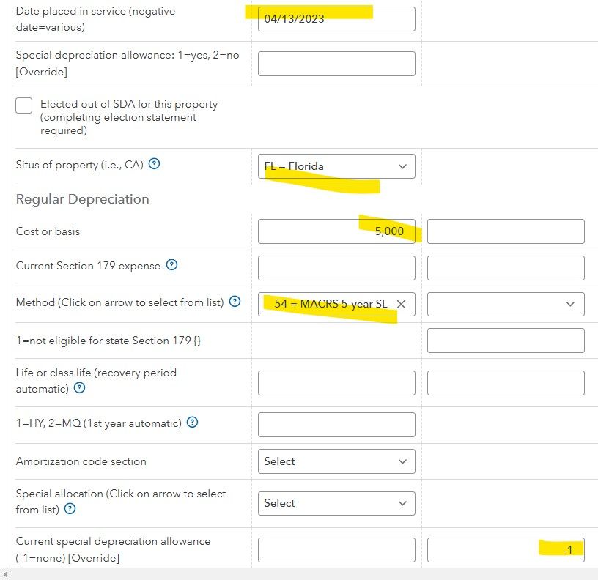This screenshot has height=580, width=598.
Task: Show help for Life or class life
Action: coord(79,388)
